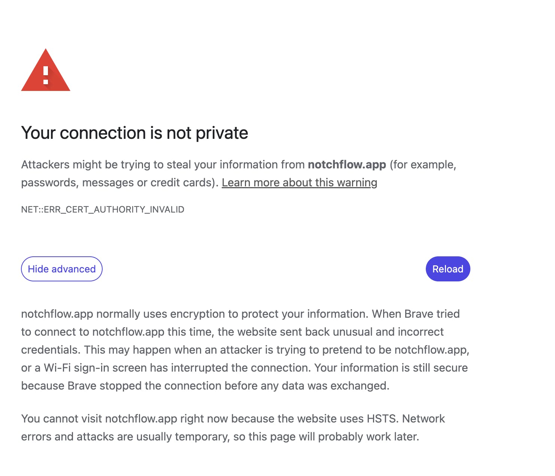This screenshot has height=476, width=555.
Task: Click the Your connection is not private heading
Action: pyautogui.click(x=134, y=133)
